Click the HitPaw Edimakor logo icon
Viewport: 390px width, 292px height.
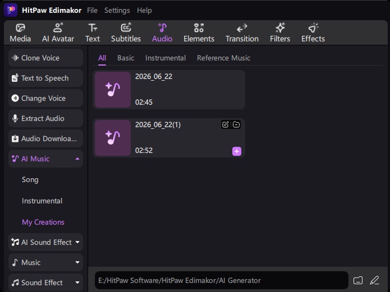coord(11,10)
